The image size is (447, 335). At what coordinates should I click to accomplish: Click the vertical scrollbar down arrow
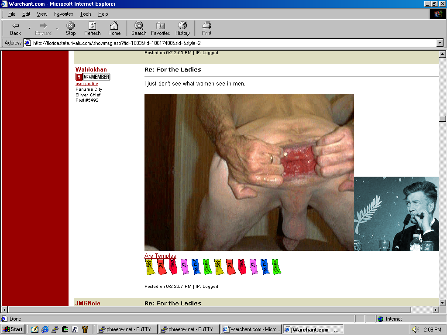tap(443, 302)
